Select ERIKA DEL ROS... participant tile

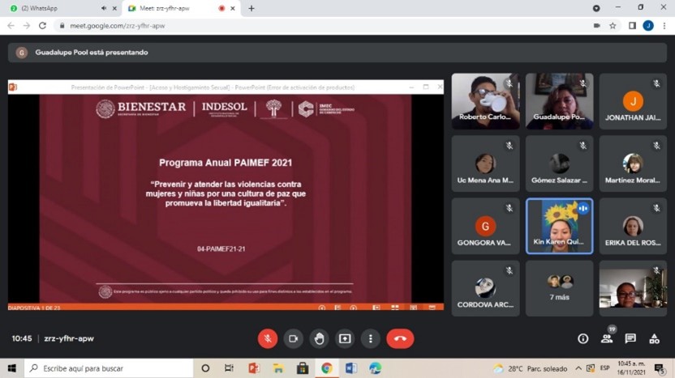pyautogui.click(x=633, y=226)
